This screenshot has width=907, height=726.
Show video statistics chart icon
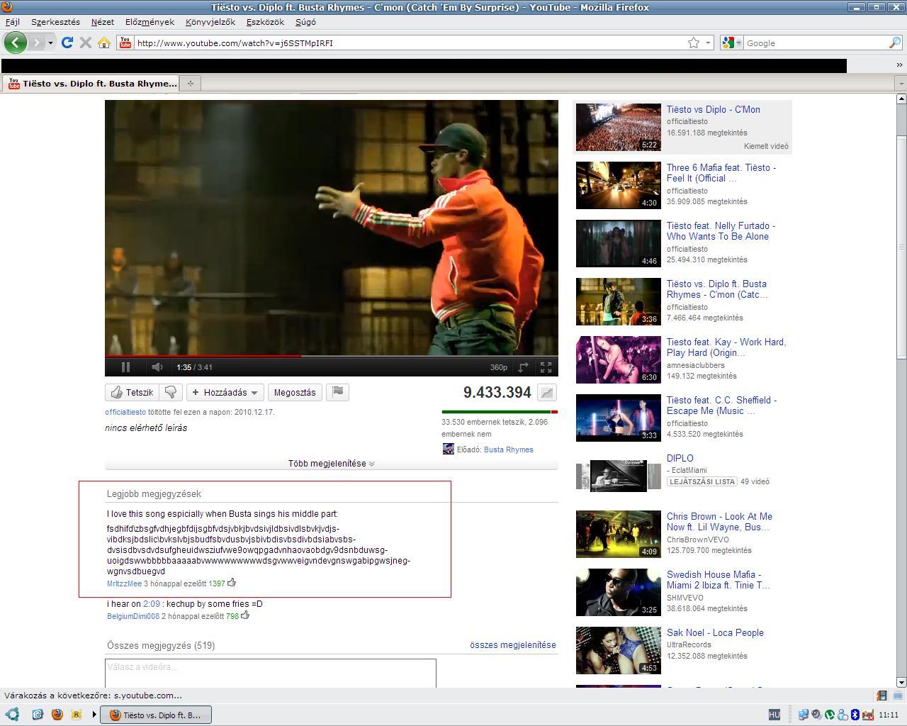[x=547, y=392]
